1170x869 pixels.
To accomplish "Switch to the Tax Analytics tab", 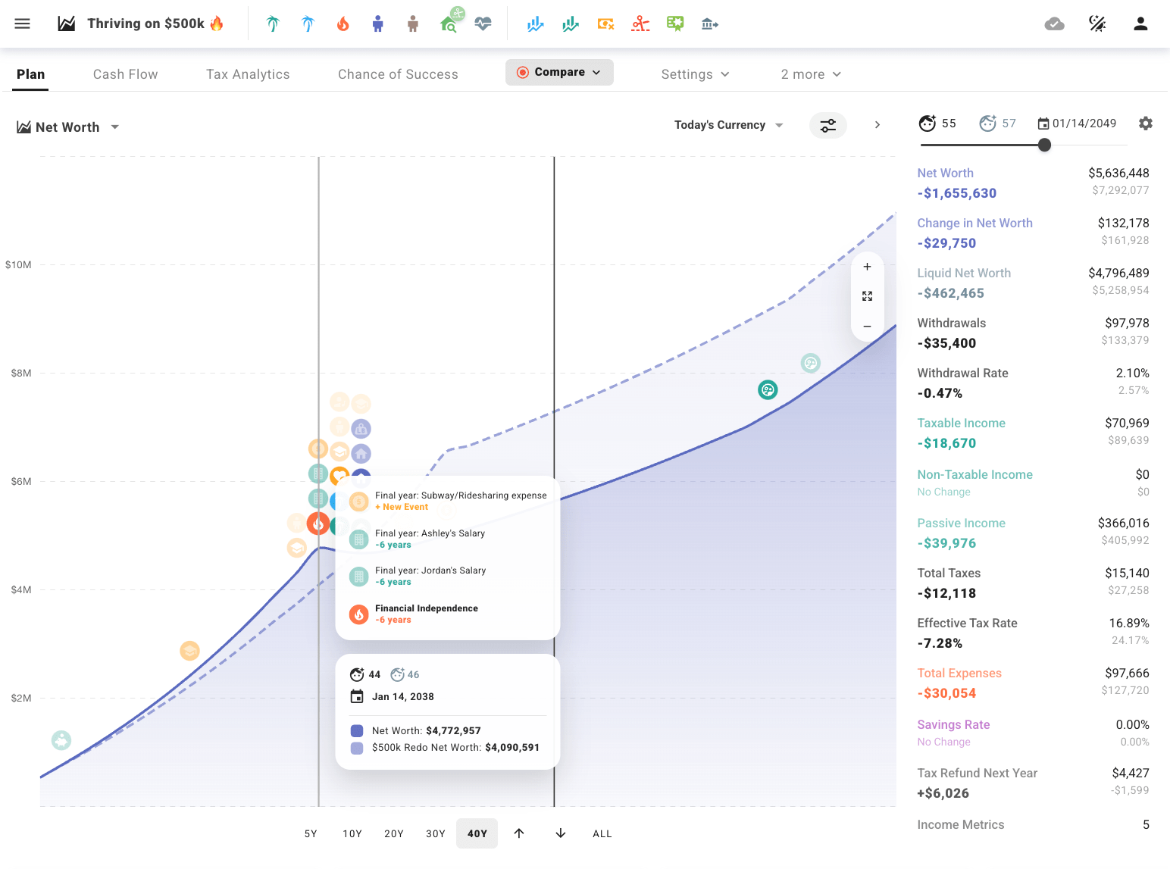I will pos(248,74).
